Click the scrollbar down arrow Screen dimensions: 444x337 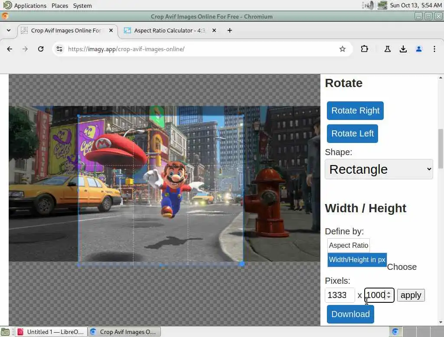tap(441, 322)
